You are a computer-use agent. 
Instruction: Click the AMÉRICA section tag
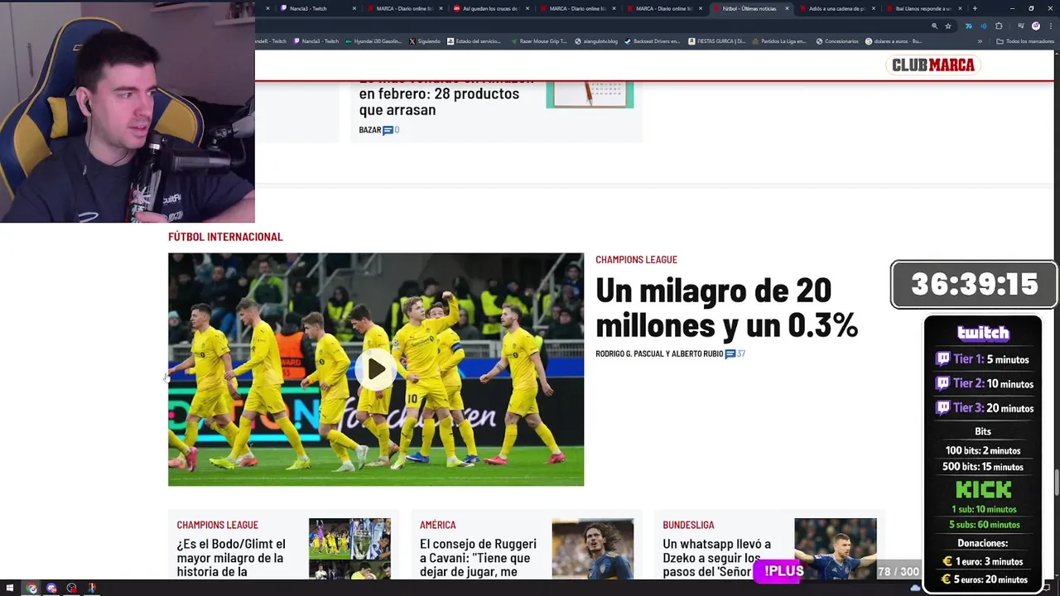(x=438, y=525)
